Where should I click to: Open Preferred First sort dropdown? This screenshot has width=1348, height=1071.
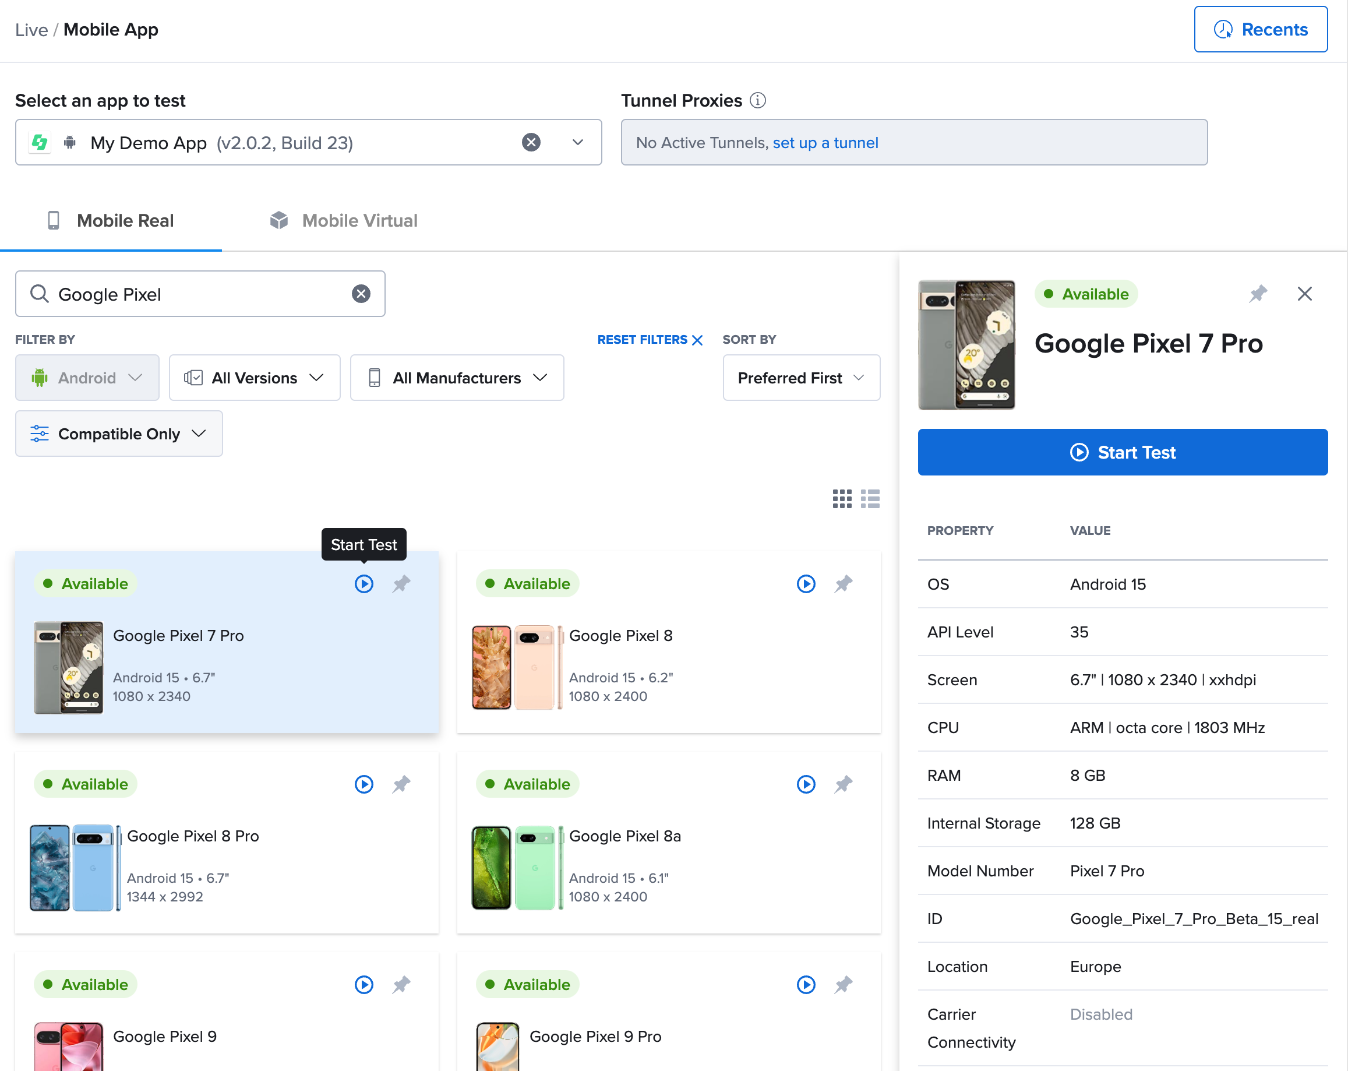(x=801, y=378)
